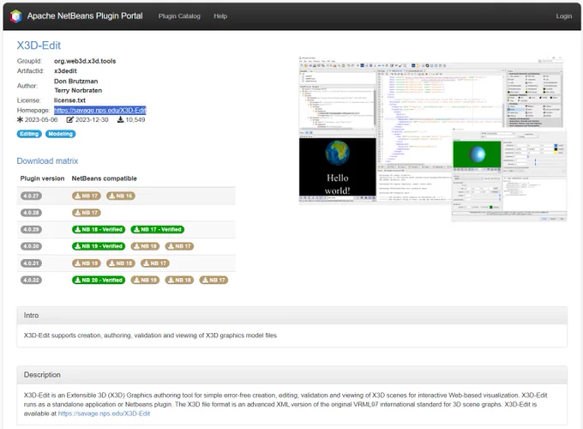Click the NetBeans compatible column header
Image resolution: width=583 pixels, height=429 pixels.
[104, 178]
